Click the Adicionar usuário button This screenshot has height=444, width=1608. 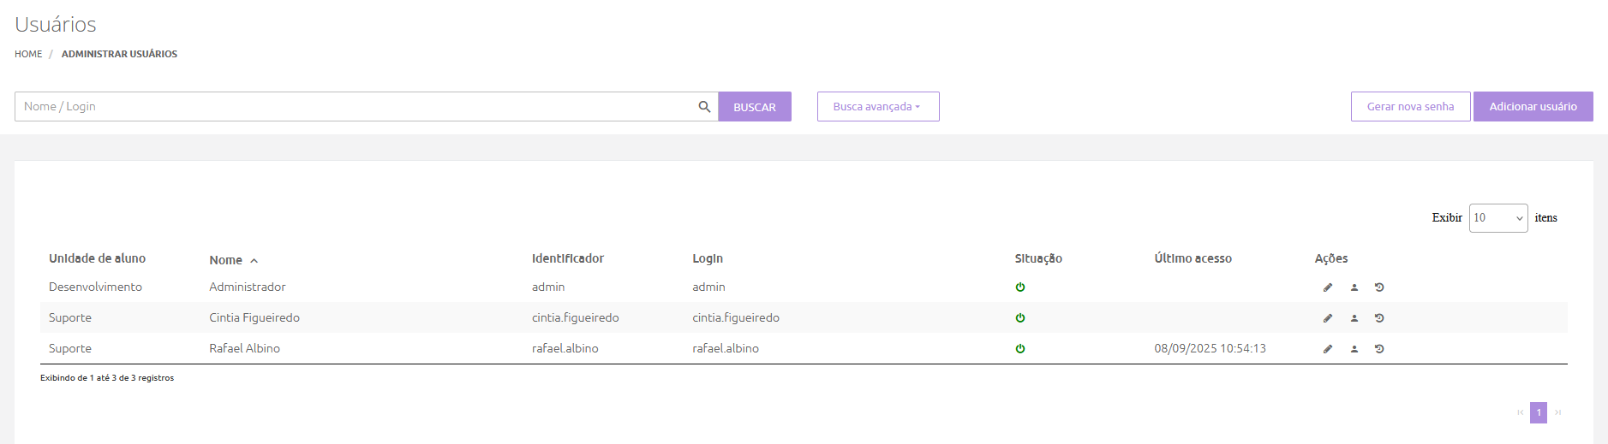1533,107
